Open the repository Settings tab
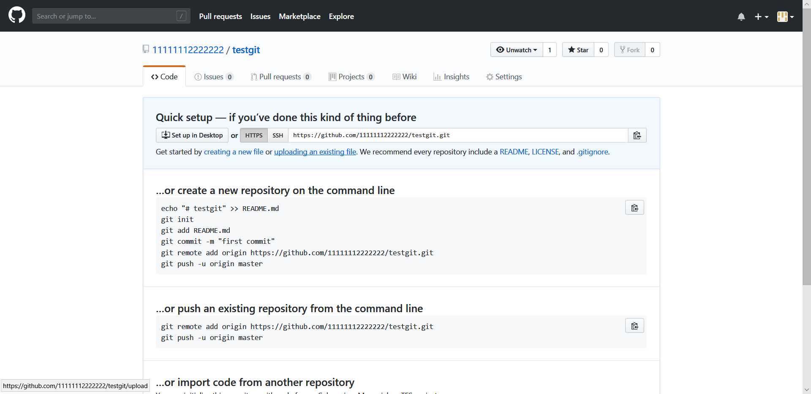The width and height of the screenshot is (811, 394). click(504, 77)
